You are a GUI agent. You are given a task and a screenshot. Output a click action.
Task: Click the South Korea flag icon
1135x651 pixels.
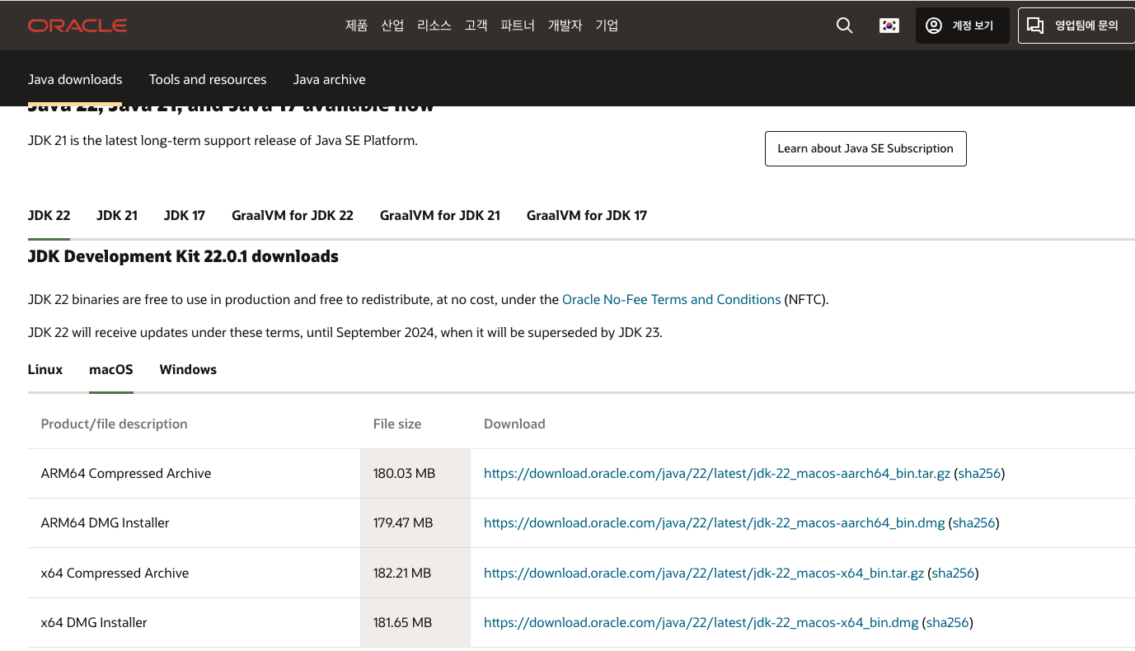click(889, 26)
